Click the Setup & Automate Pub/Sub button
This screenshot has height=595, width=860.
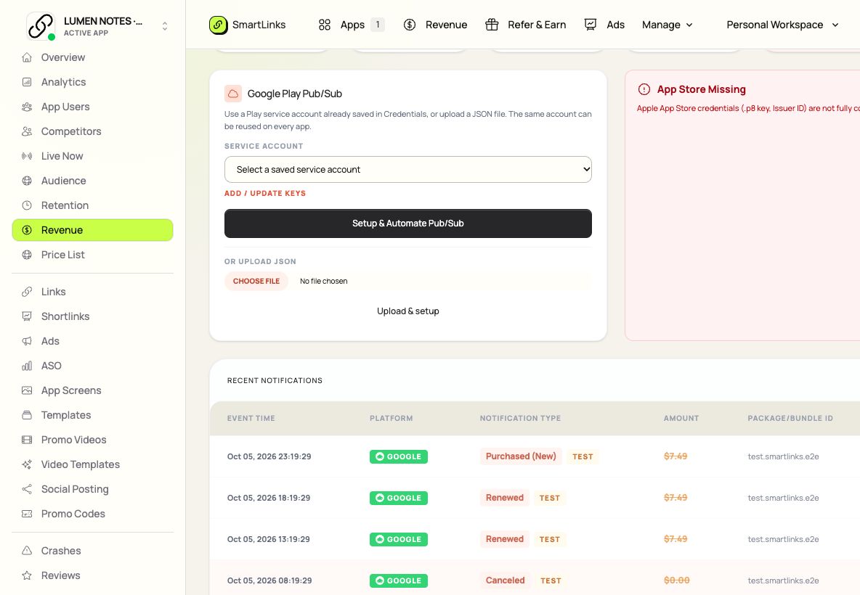click(408, 223)
